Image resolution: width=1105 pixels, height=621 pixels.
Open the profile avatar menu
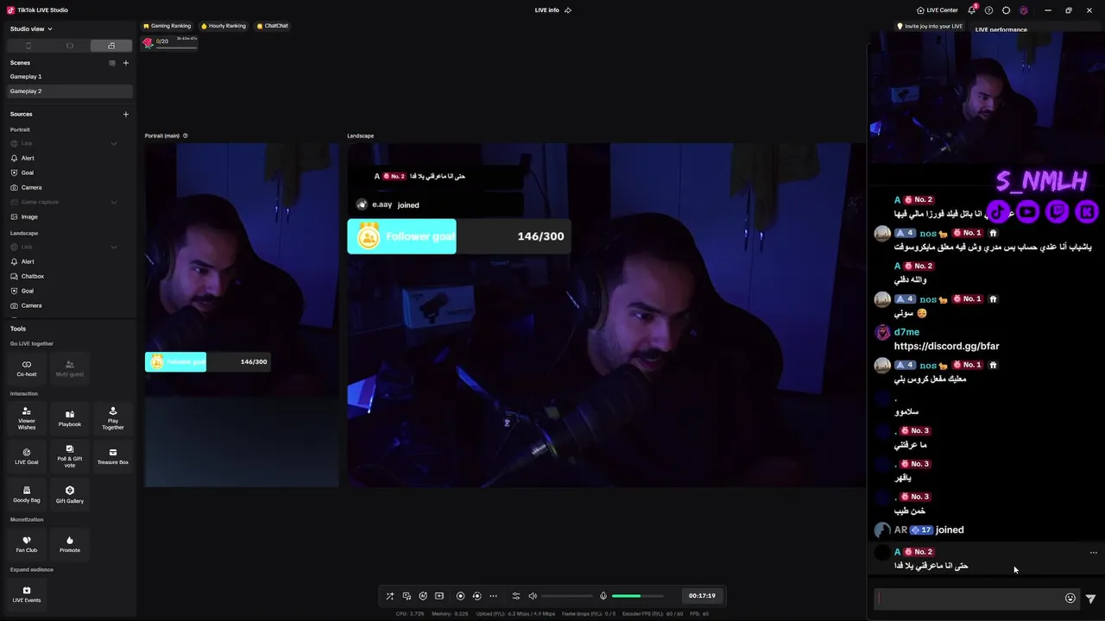pos(1024,10)
